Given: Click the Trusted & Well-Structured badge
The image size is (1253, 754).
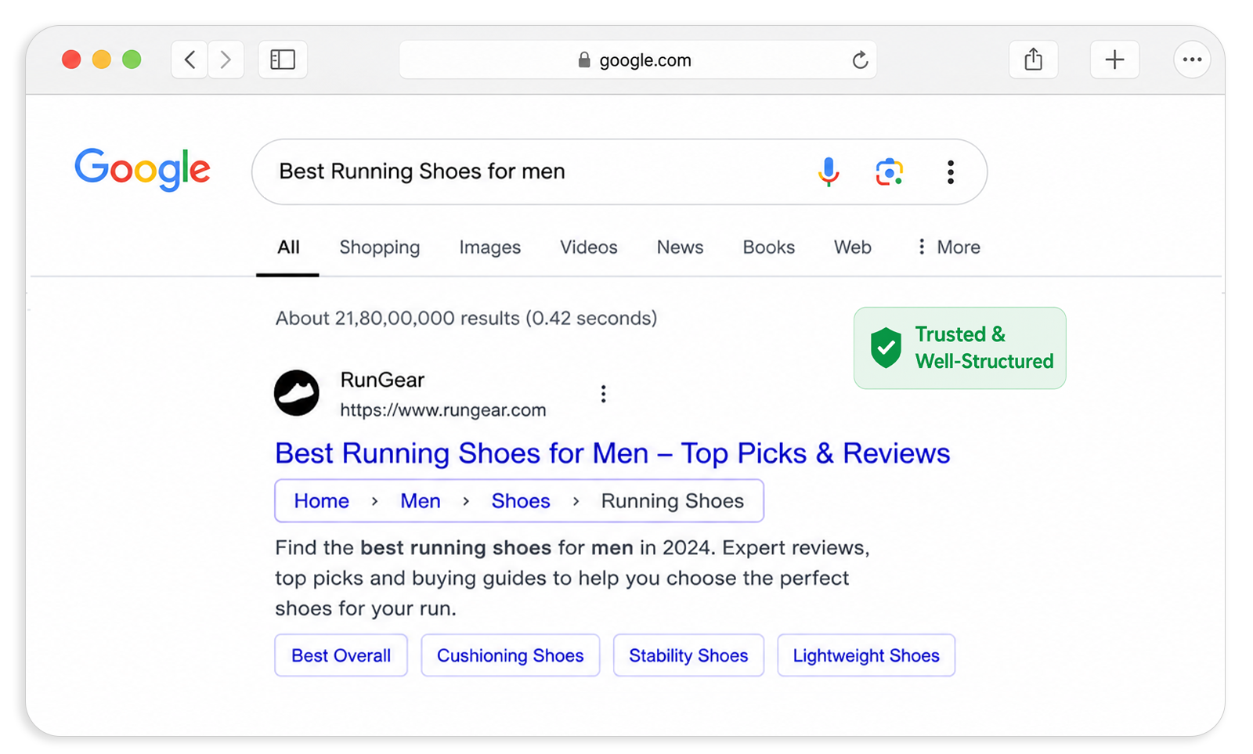Looking at the screenshot, I should (x=960, y=348).
